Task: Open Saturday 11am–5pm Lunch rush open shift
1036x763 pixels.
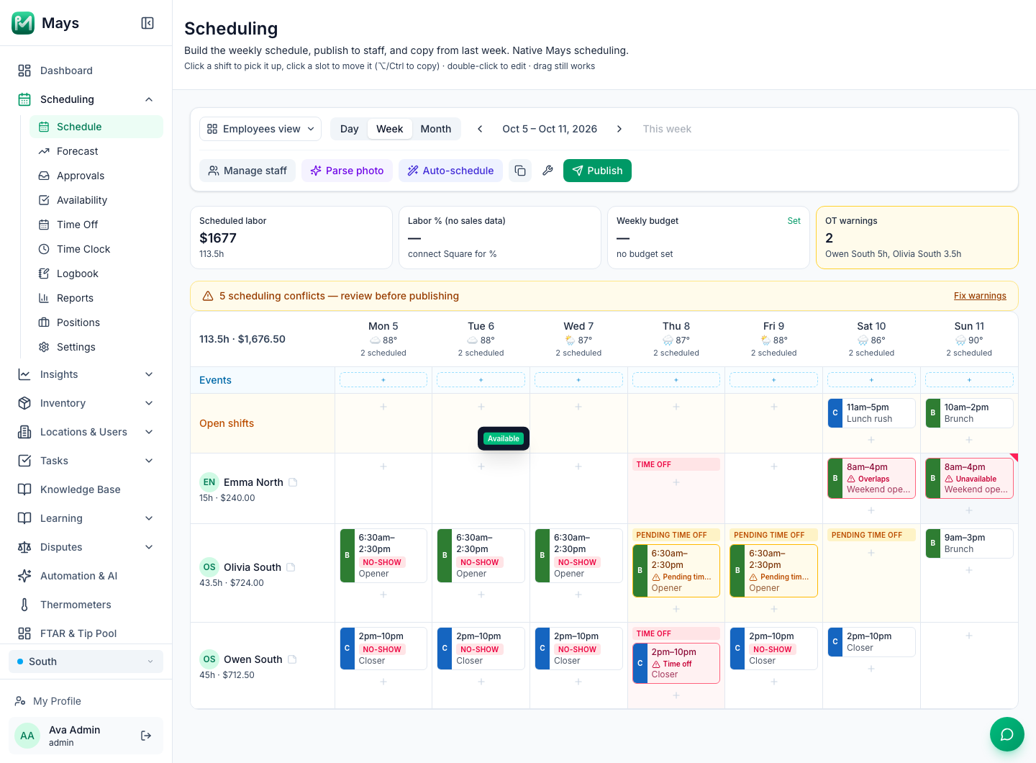Action: [872, 413]
